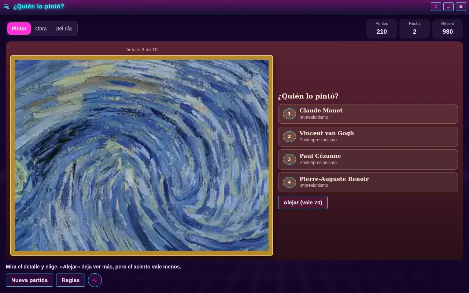This screenshot has width=469, height=293.
Task: Choose answer Pierre-Auguste Renoir
Action: tap(368, 182)
